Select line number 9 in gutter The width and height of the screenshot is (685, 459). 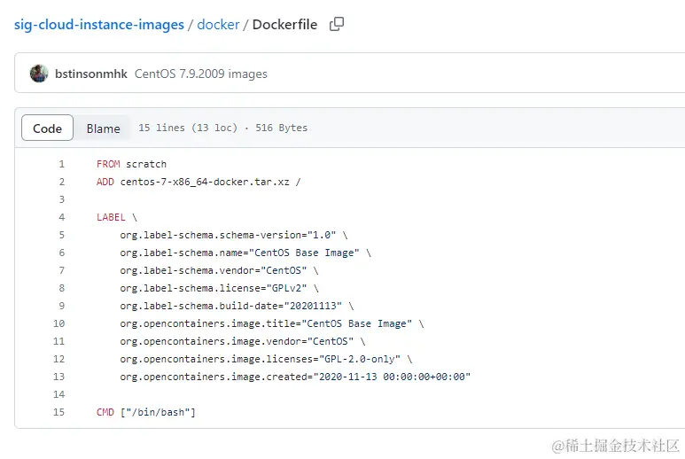tap(61, 306)
